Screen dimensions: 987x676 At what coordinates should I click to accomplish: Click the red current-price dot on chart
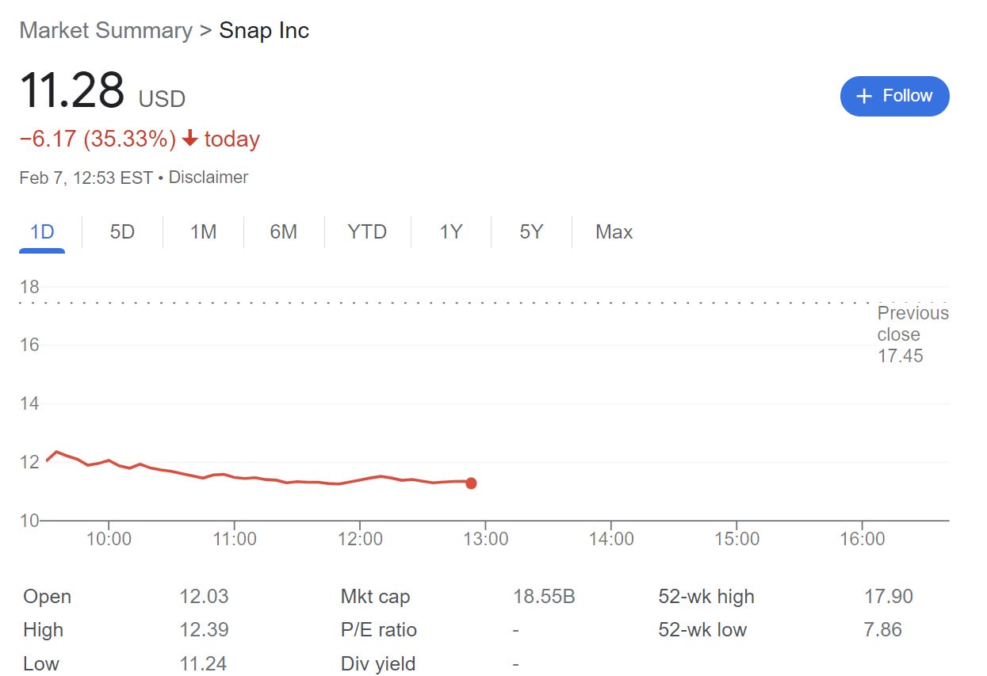[x=471, y=483]
